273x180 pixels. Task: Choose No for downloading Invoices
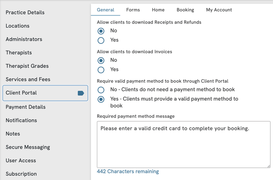tap(101, 60)
